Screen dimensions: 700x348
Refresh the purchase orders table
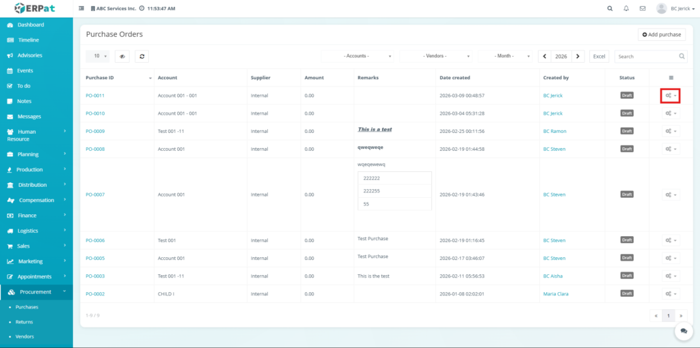click(142, 57)
